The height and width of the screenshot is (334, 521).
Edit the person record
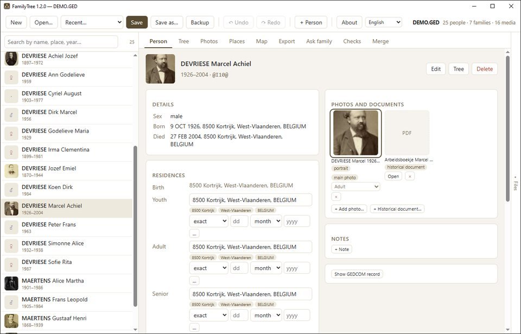436,69
